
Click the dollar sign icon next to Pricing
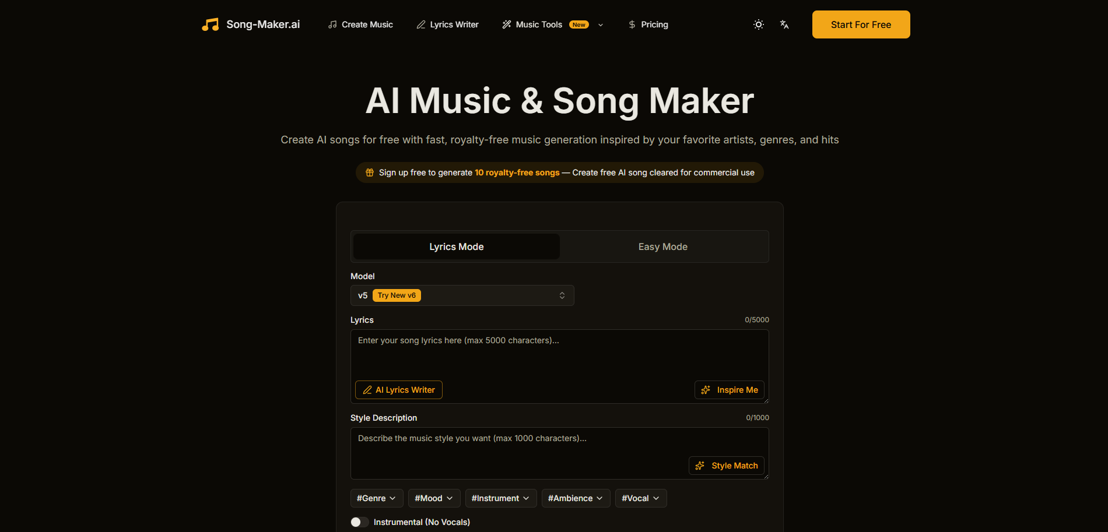632,24
